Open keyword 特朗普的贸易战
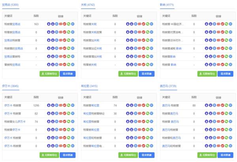237x162 pixels. click(13, 48)
